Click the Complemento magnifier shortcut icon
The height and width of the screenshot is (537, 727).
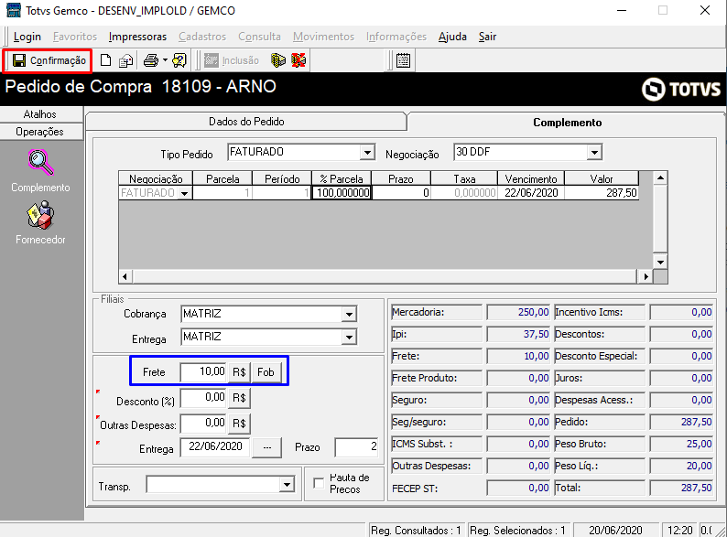click(41, 162)
